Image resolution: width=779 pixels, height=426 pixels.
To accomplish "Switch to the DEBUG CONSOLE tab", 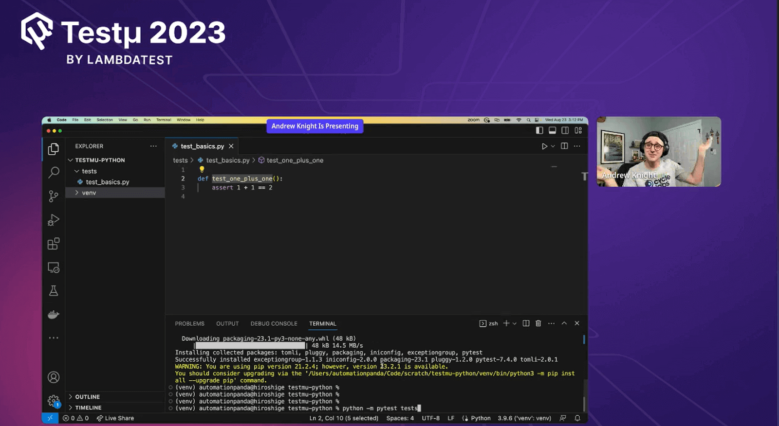I will point(274,324).
